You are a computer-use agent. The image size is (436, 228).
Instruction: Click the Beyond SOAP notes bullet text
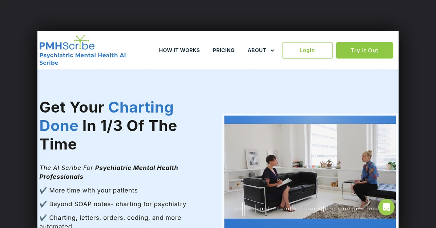[118, 204]
